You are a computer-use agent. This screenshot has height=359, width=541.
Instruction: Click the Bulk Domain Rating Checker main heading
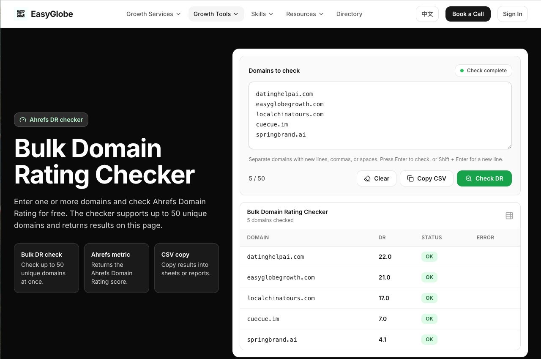pos(104,162)
